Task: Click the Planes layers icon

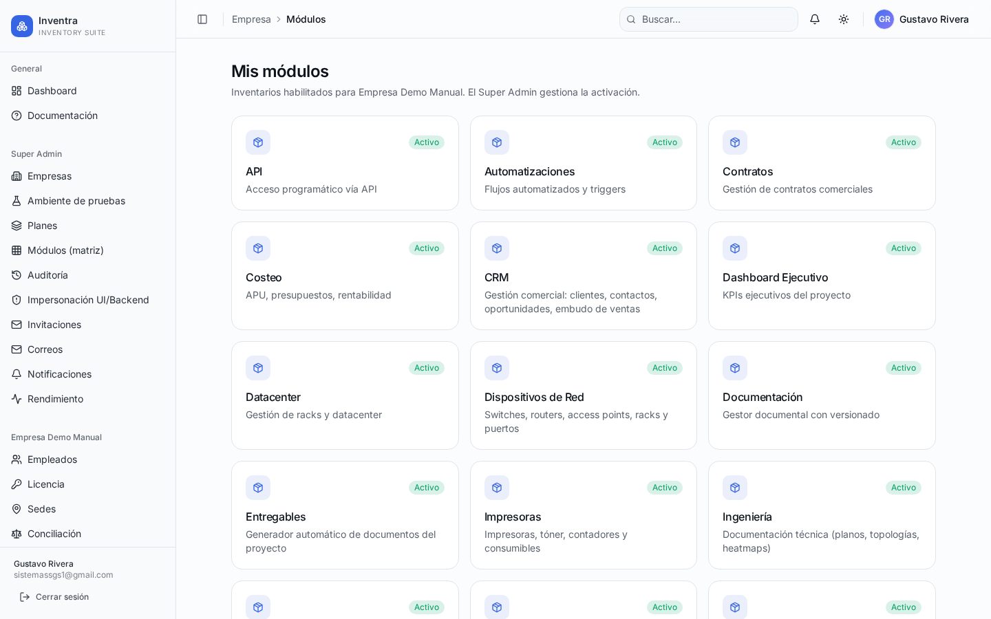Action: click(17, 226)
